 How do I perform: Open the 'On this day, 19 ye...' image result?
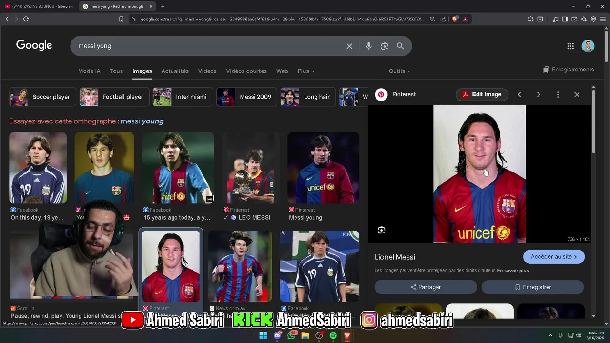click(x=38, y=168)
